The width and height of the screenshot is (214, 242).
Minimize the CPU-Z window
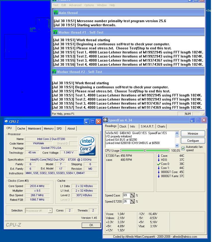tap(87, 122)
